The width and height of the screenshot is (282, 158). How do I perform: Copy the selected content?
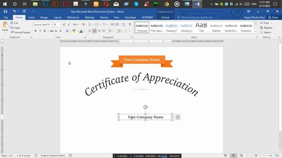[x=15, y=28]
